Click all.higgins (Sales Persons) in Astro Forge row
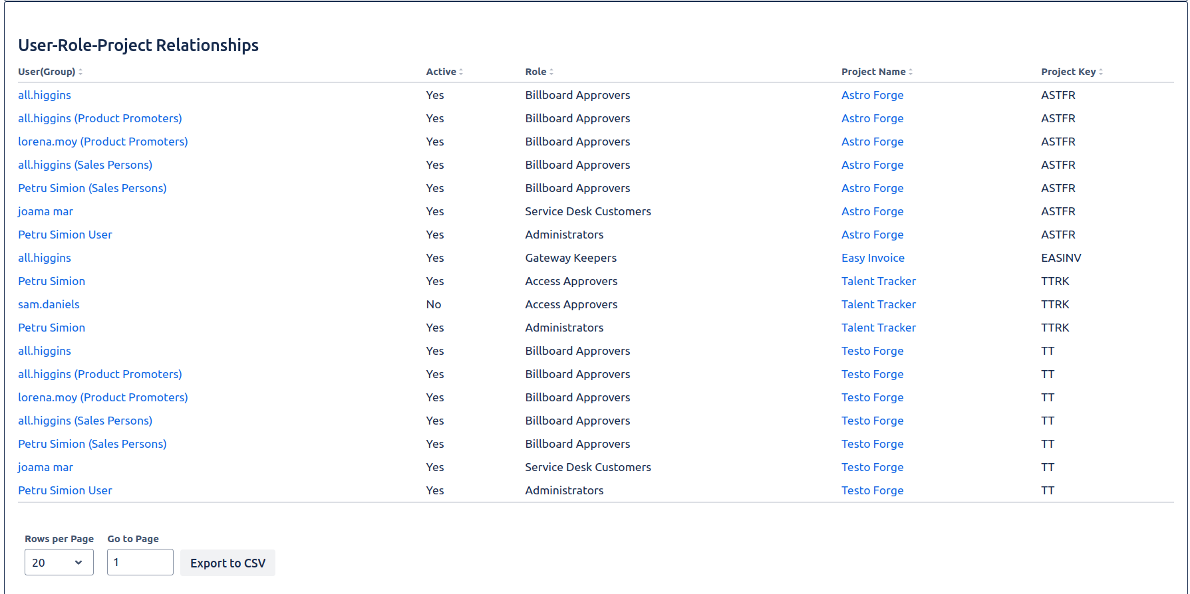 (x=85, y=165)
